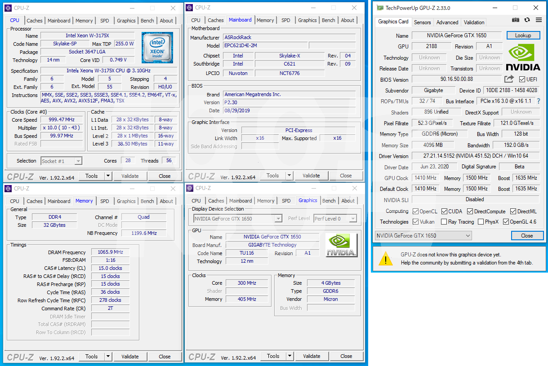
Task: Click GPU-Z screenshot camera icon
Action: 516,20
